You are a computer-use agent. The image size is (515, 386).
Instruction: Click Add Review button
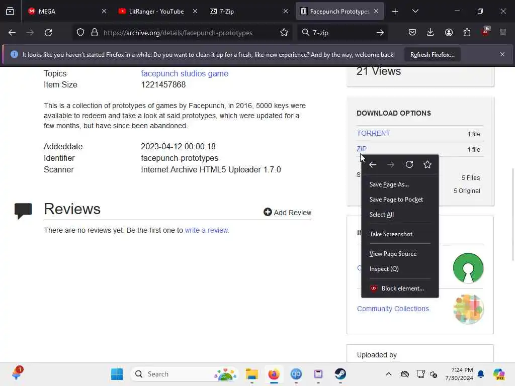tap(287, 213)
